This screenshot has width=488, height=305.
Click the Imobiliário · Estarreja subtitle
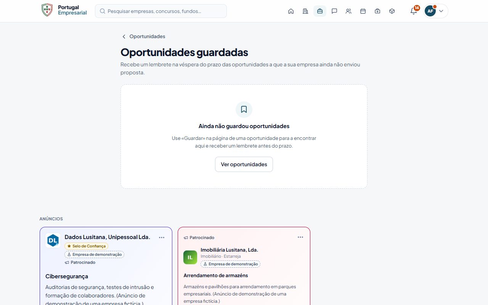coord(221,257)
